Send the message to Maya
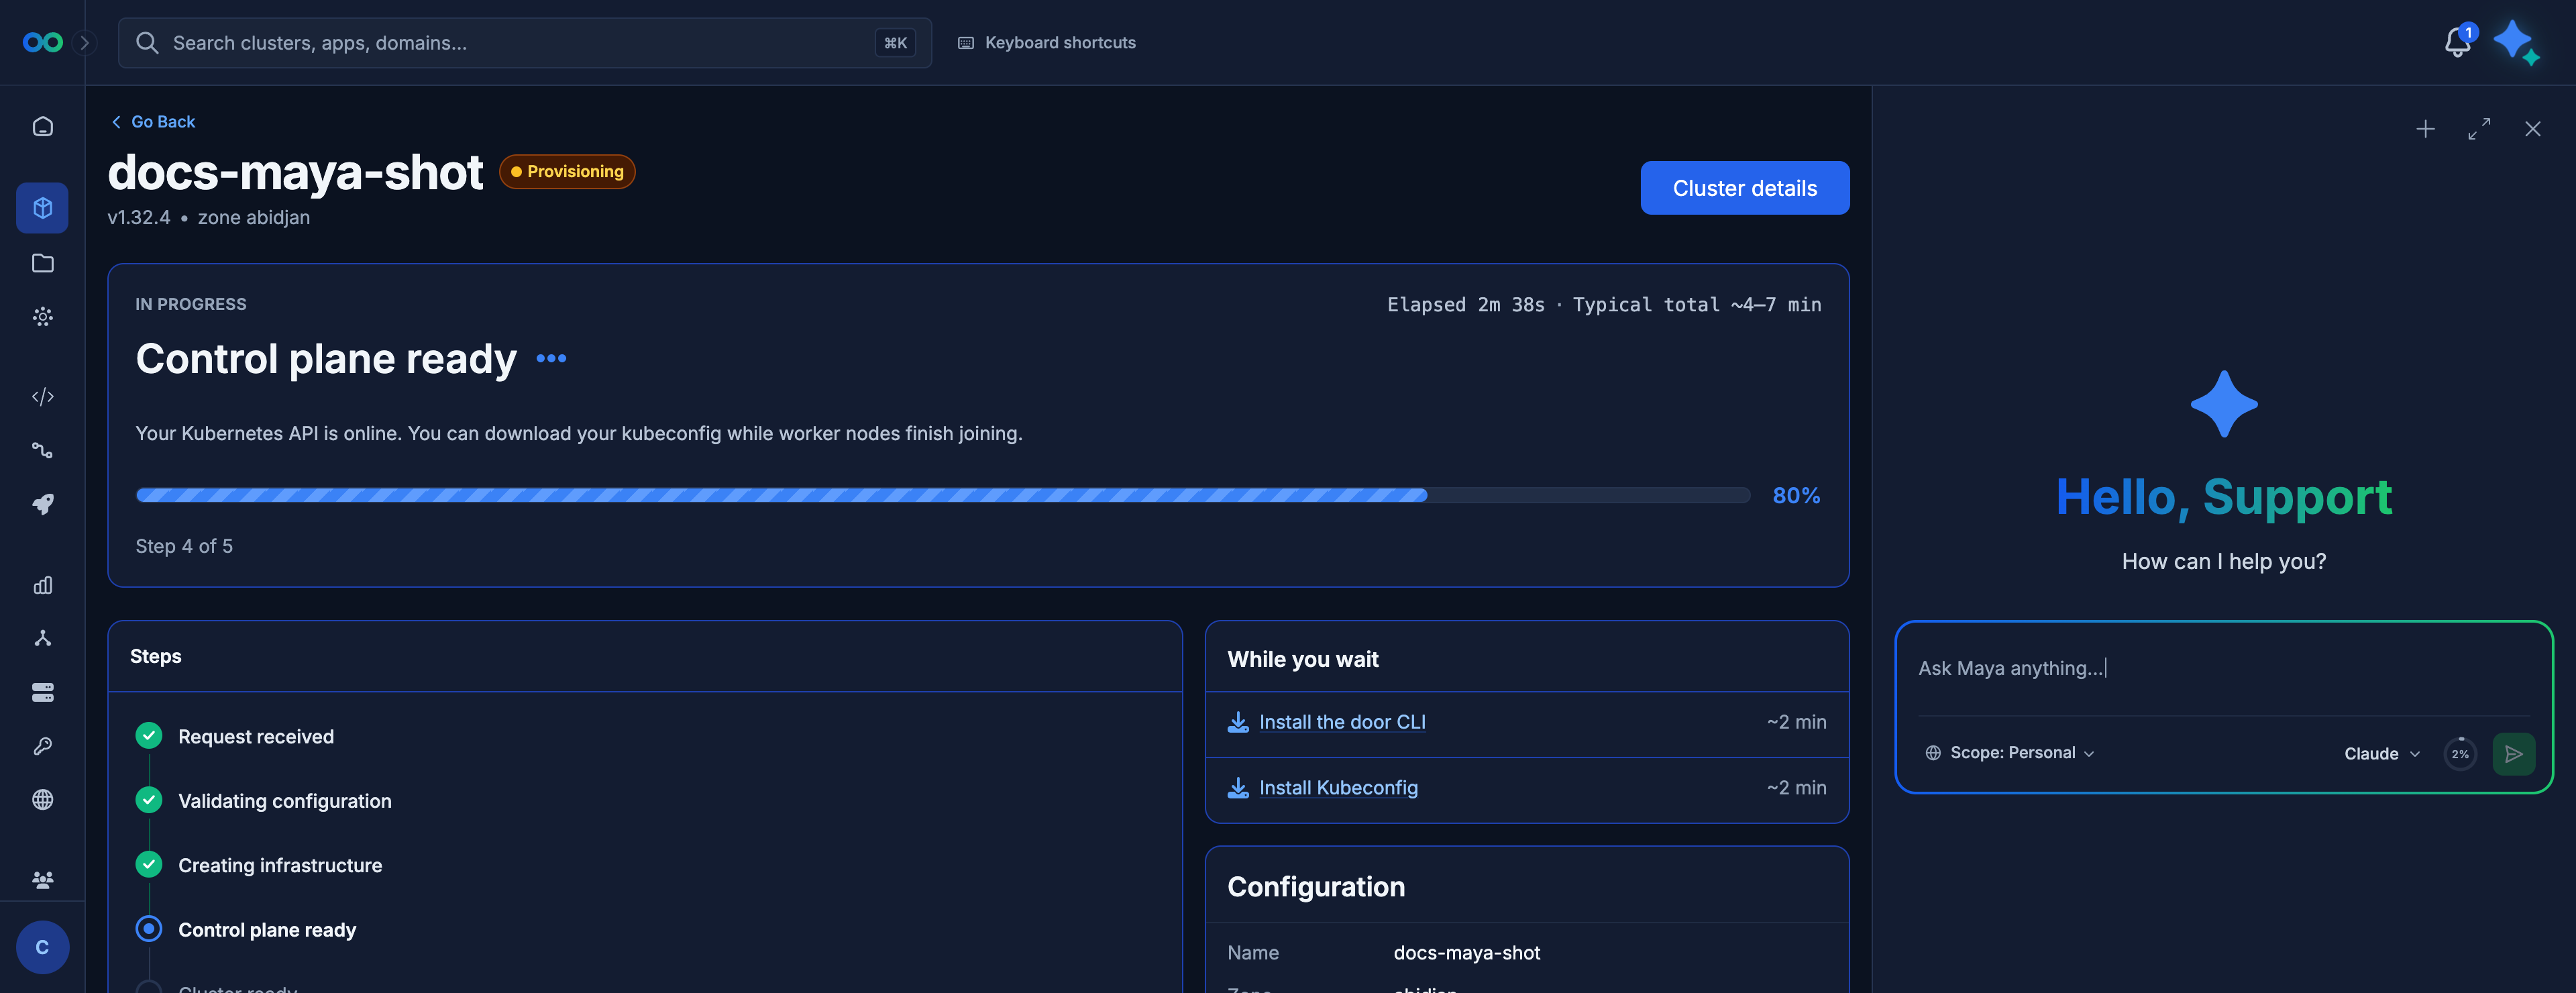Image resolution: width=2576 pixels, height=993 pixels. (x=2513, y=754)
